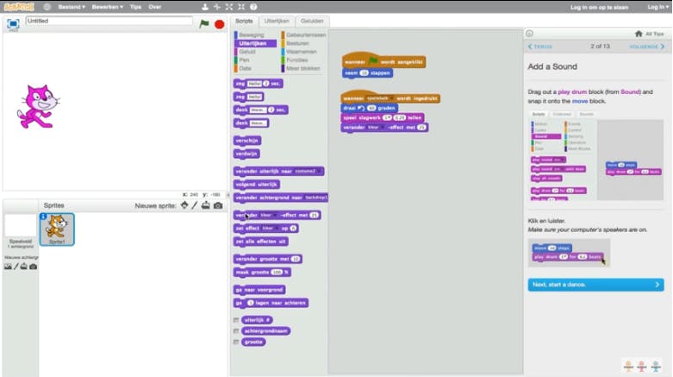Click the green flag to start

pyautogui.click(x=204, y=24)
